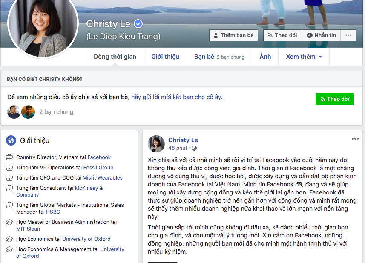
Task: Open the Ảnh tab
Action: tap(265, 57)
